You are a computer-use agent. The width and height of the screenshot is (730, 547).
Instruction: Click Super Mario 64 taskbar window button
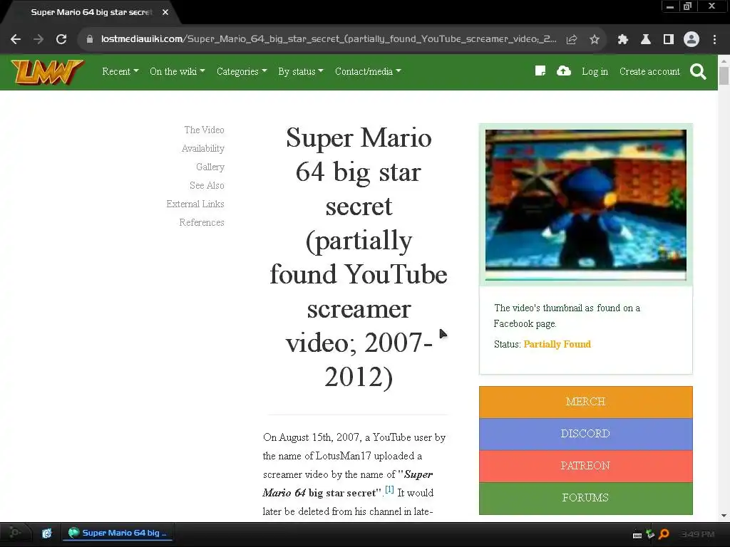point(118,533)
